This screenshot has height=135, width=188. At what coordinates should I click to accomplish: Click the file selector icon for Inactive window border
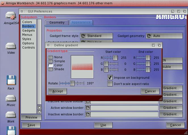[88, 114]
